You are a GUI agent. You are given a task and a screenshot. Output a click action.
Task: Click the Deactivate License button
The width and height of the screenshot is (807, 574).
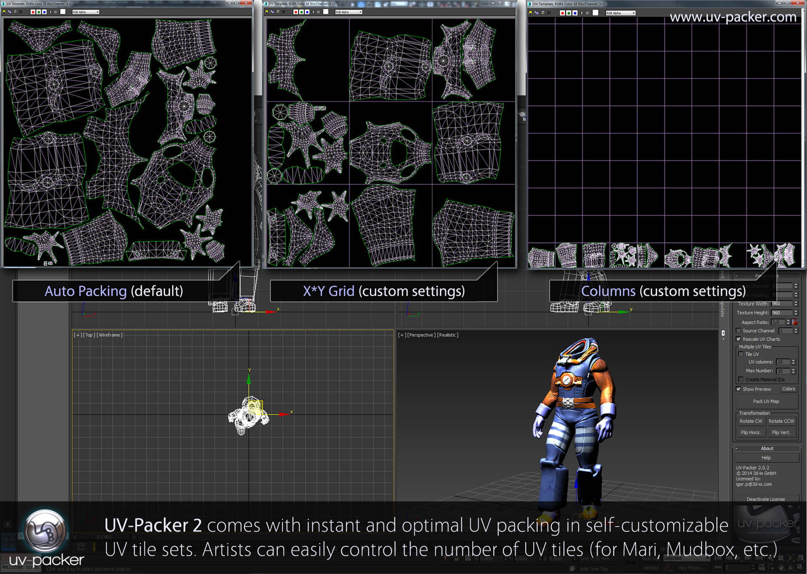pyautogui.click(x=766, y=499)
